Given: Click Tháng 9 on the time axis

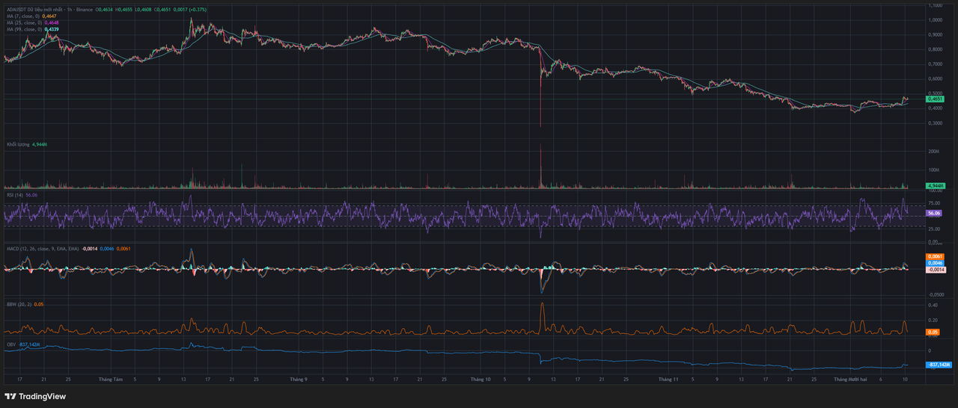Looking at the screenshot, I should pos(299,380).
